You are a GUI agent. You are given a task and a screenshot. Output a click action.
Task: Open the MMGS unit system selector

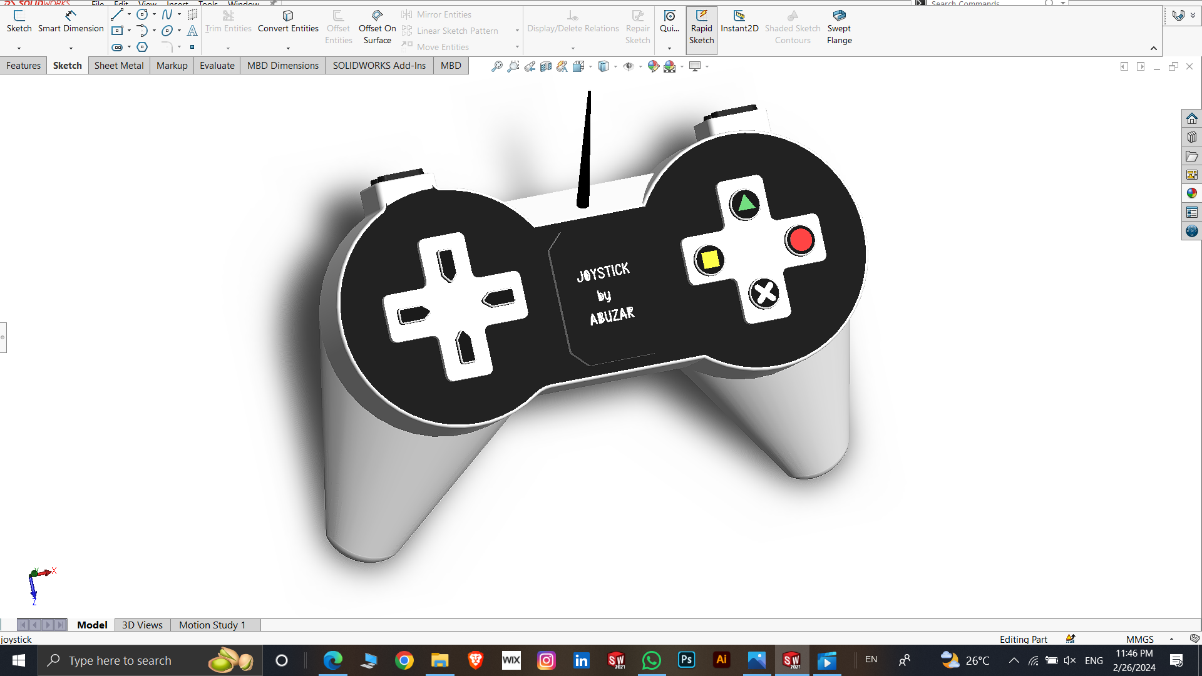point(1139,639)
